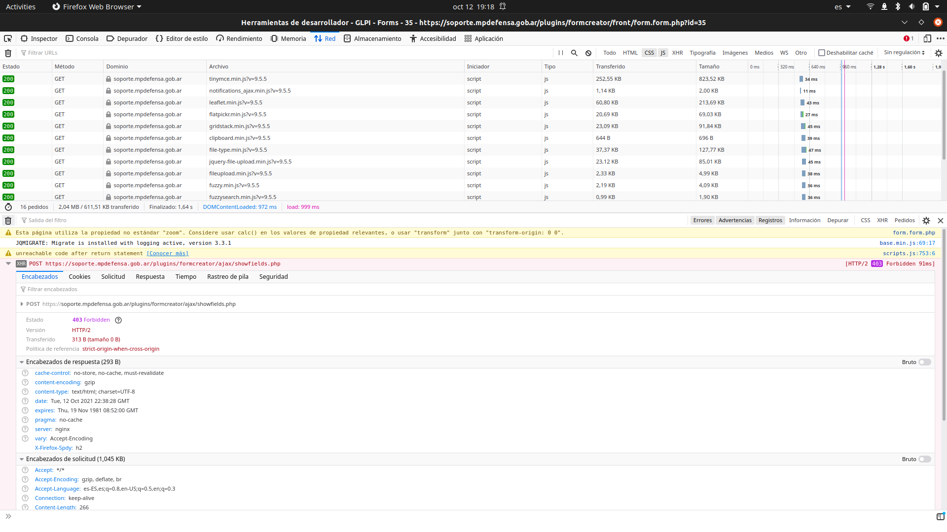The height and width of the screenshot is (532, 947).
Task: Clear all network requests with trash icon
Action: (7, 53)
